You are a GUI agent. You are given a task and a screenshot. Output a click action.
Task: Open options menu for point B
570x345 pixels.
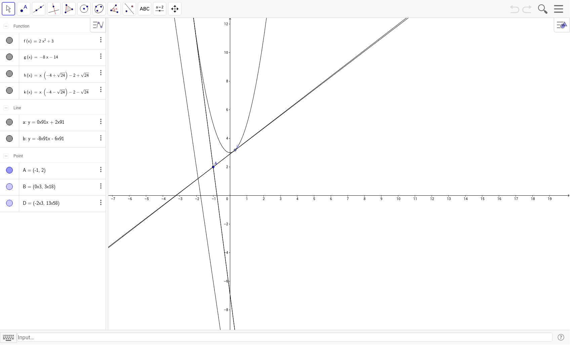(100, 186)
